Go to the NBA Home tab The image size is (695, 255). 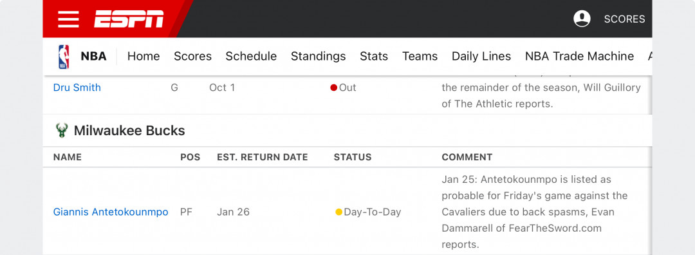(144, 56)
